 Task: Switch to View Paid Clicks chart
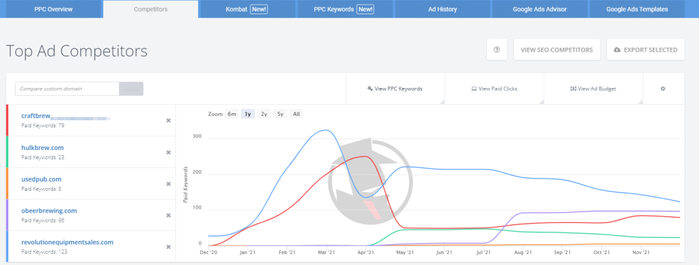click(x=494, y=89)
